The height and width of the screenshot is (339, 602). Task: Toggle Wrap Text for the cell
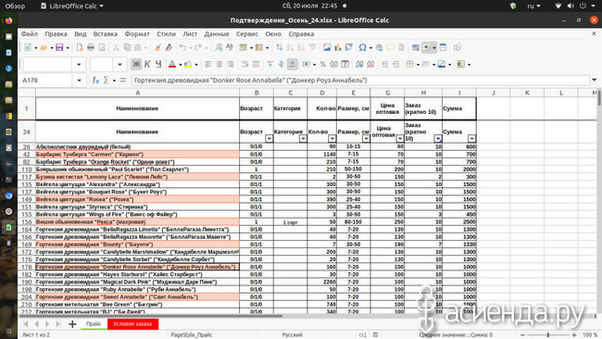pos(245,64)
